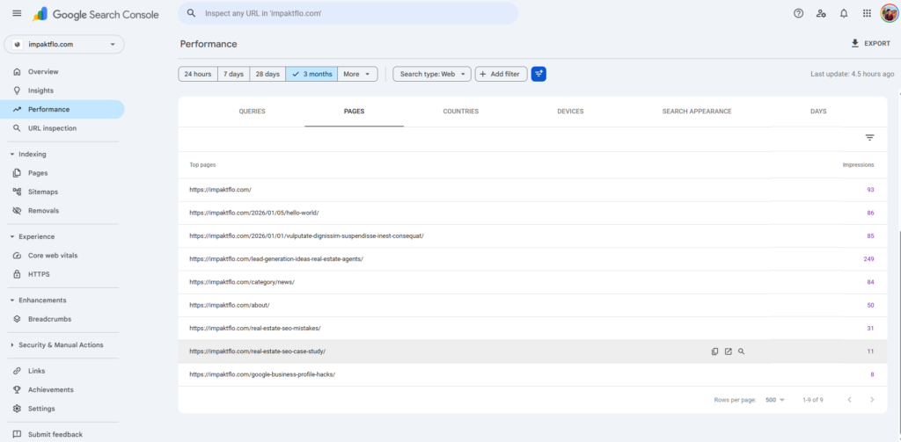Image resolution: width=901 pixels, height=442 pixels.
Task: Select the 24 hours date range
Action: (x=198, y=74)
